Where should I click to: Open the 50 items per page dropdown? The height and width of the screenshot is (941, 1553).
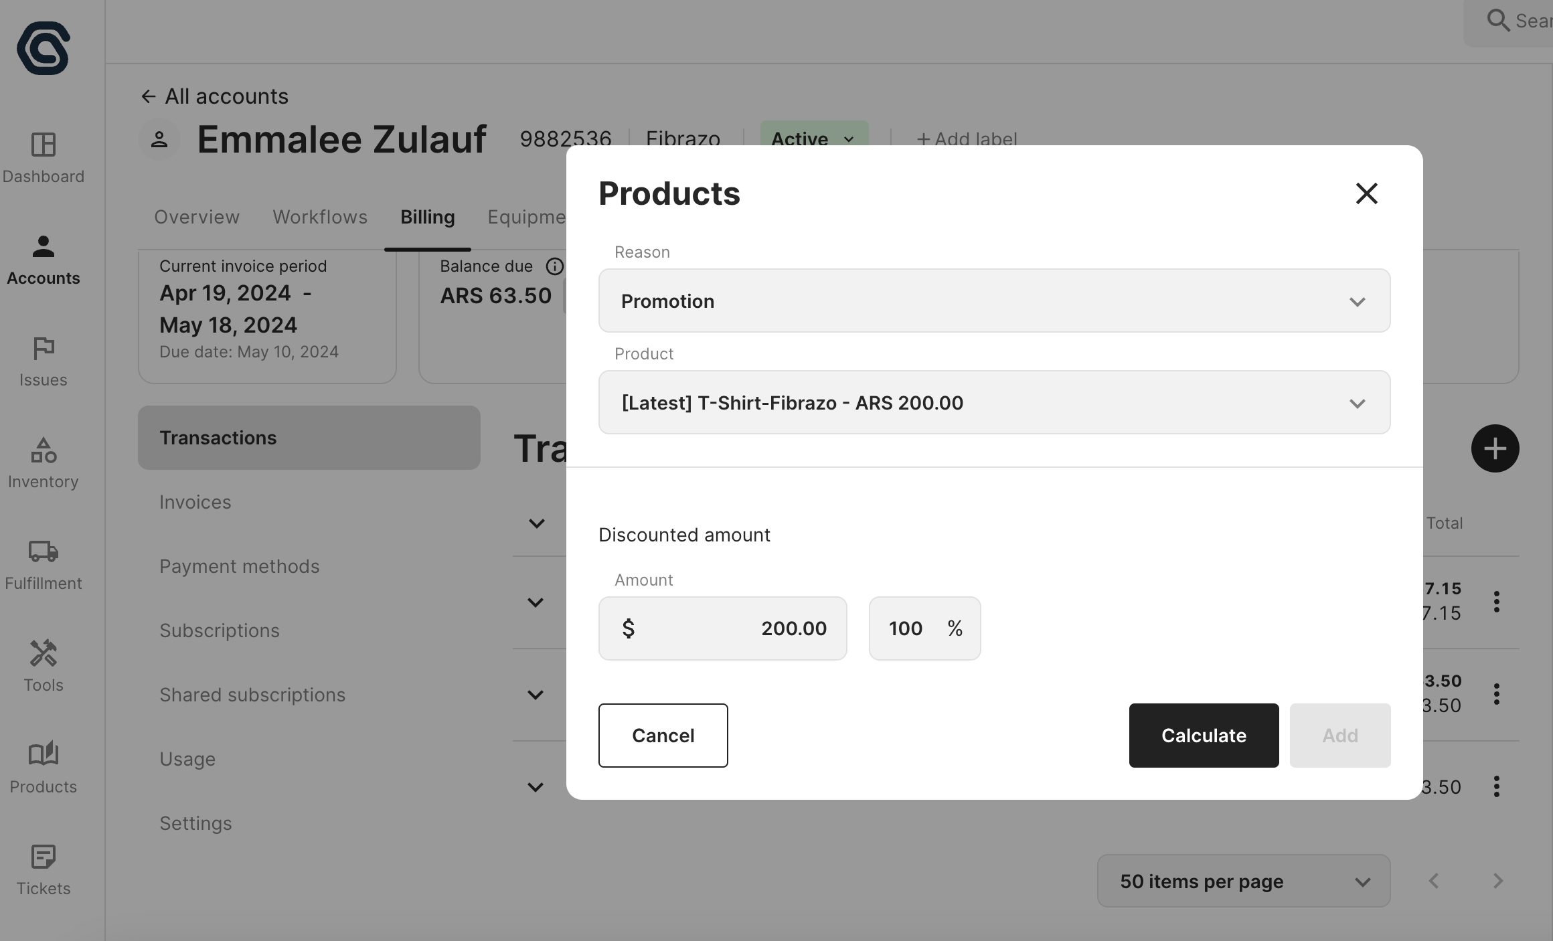(1243, 881)
